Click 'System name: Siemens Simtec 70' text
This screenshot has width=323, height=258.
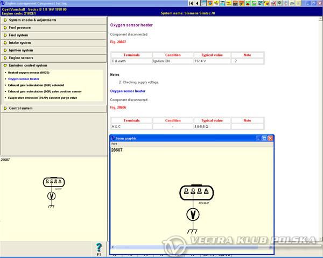[188, 13]
